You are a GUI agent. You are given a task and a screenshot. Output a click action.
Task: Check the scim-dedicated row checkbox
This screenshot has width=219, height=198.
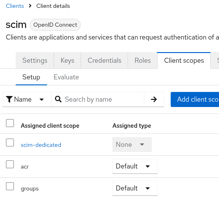tap(10, 143)
